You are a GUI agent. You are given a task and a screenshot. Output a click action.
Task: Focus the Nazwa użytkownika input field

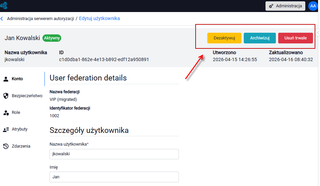click(114, 154)
